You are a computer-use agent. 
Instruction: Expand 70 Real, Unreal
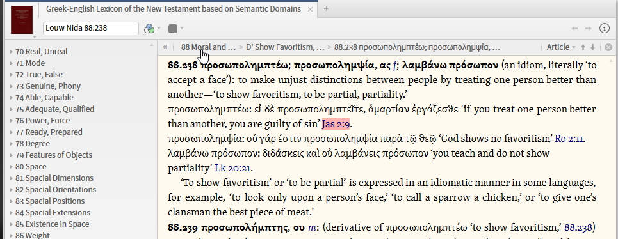pyautogui.click(x=12, y=52)
